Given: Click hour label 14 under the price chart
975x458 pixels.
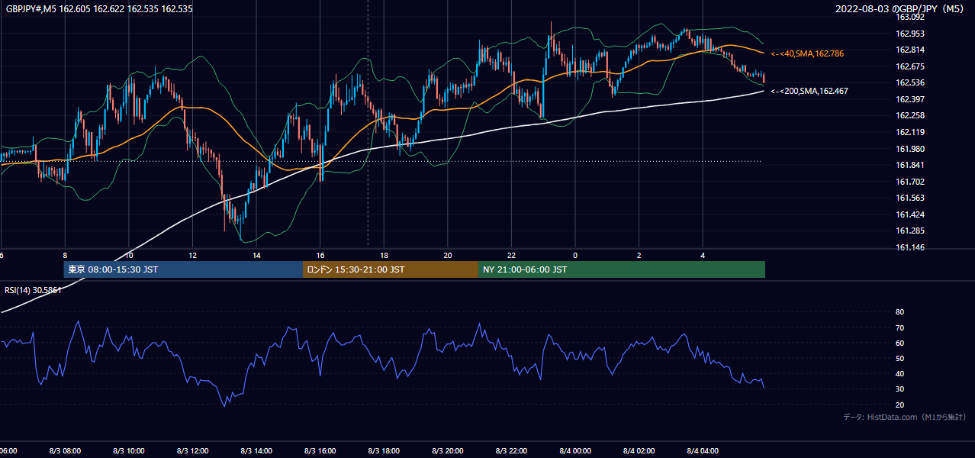Looking at the screenshot, I should click(256, 256).
